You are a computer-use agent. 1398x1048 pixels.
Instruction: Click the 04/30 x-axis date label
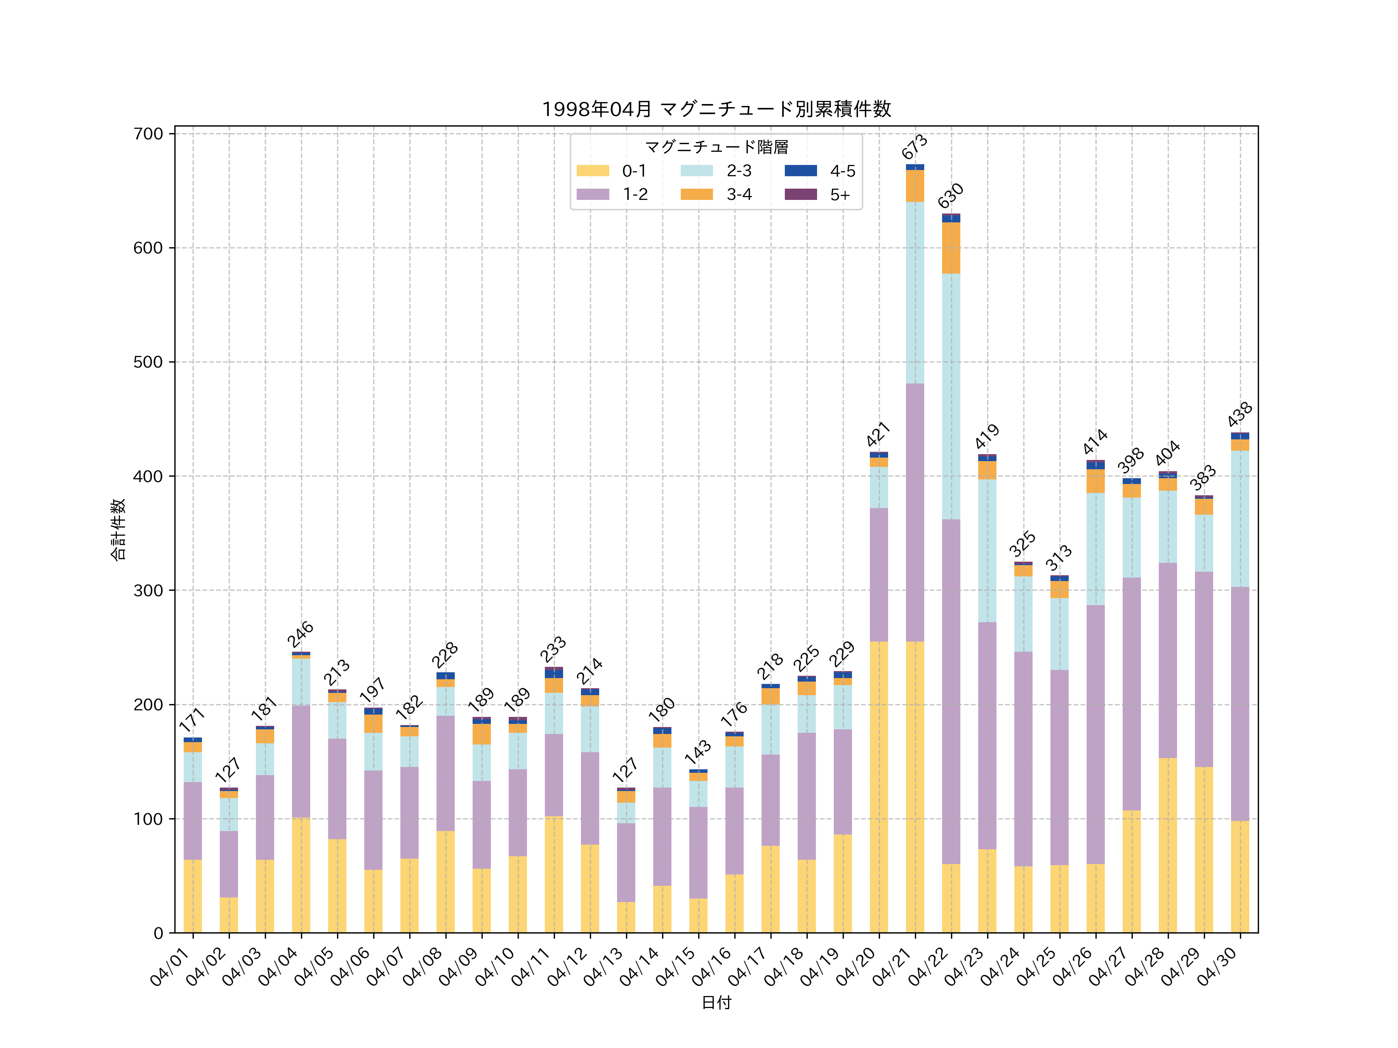point(1217,966)
